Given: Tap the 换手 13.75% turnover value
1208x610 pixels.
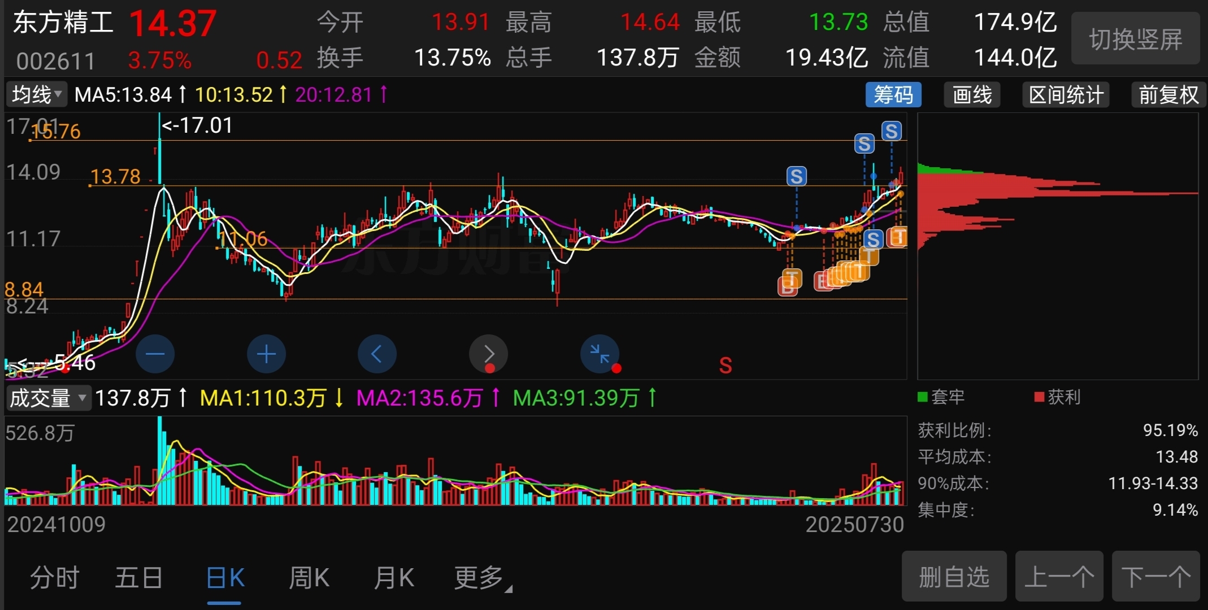Looking at the screenshot, I should point(453,58).
